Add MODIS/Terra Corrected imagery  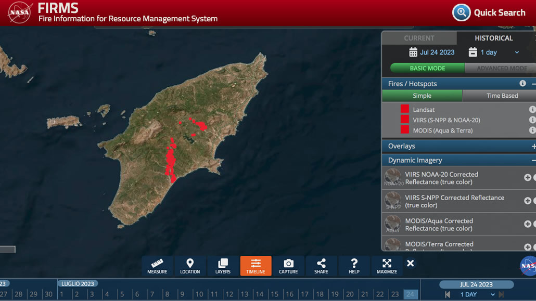click(528, 247)
